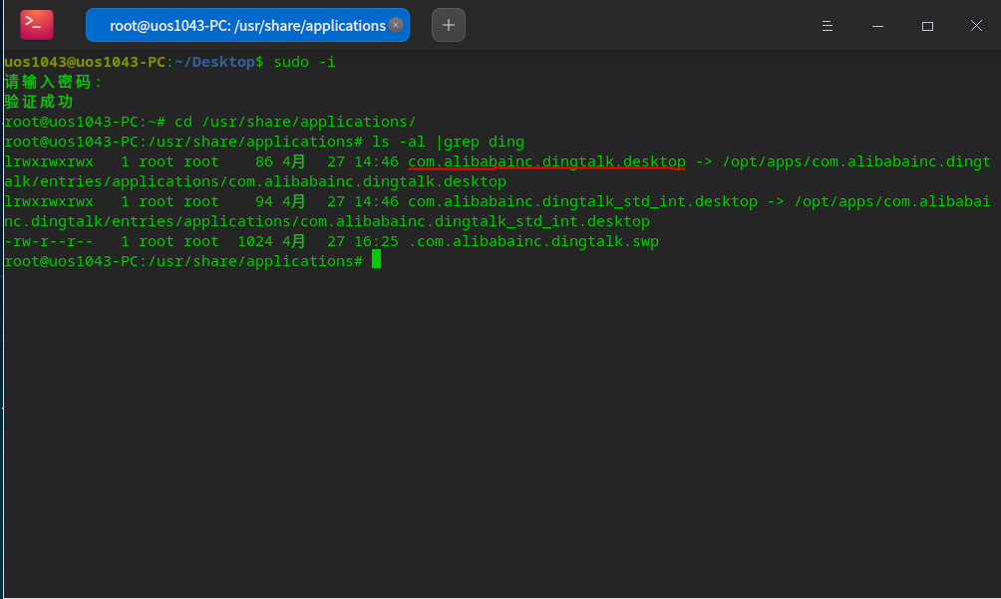Image resolution: width=1001 pixels, height=599 pixels.
Task: Click the 请输入密码 prompt line
Action: [53, 82]
